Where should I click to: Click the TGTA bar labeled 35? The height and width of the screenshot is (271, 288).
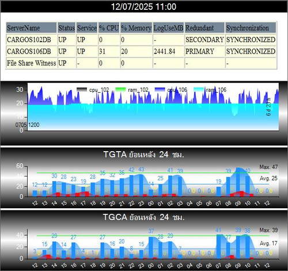[x=103, y=188]
